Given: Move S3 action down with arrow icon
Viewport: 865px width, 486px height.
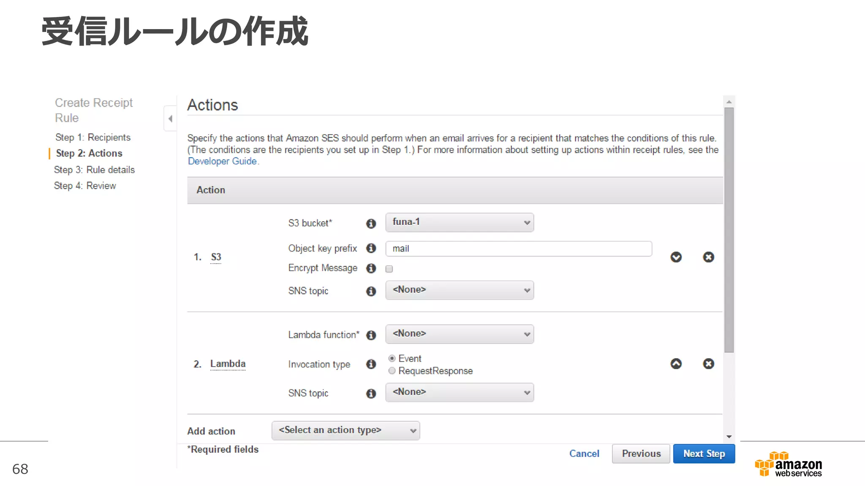Looking at the screenshot, I should pos(676,257).
